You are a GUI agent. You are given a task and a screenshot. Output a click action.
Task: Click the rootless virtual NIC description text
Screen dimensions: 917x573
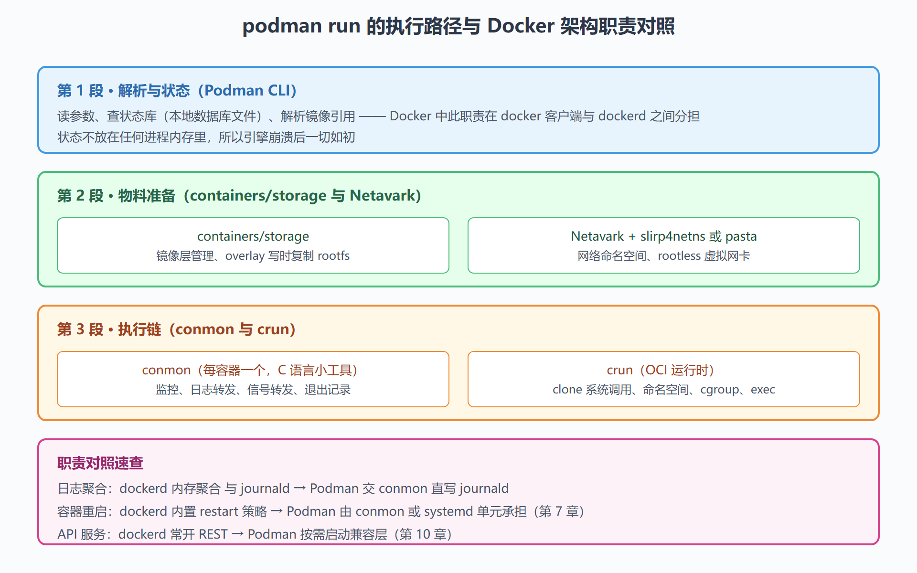click(664, 256)
